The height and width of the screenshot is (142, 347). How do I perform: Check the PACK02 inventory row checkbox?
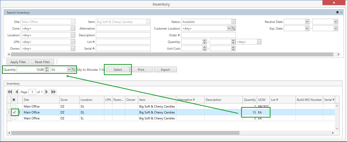[x=14, y=106]
